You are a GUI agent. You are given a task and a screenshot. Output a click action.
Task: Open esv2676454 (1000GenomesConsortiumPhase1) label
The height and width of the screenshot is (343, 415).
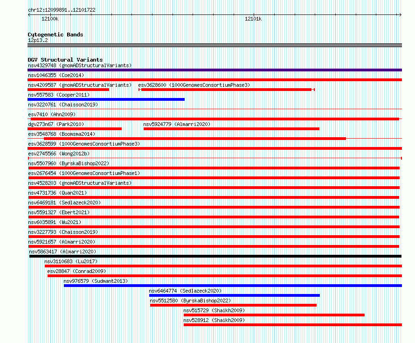pyautogui.click(x=84, y=173)
